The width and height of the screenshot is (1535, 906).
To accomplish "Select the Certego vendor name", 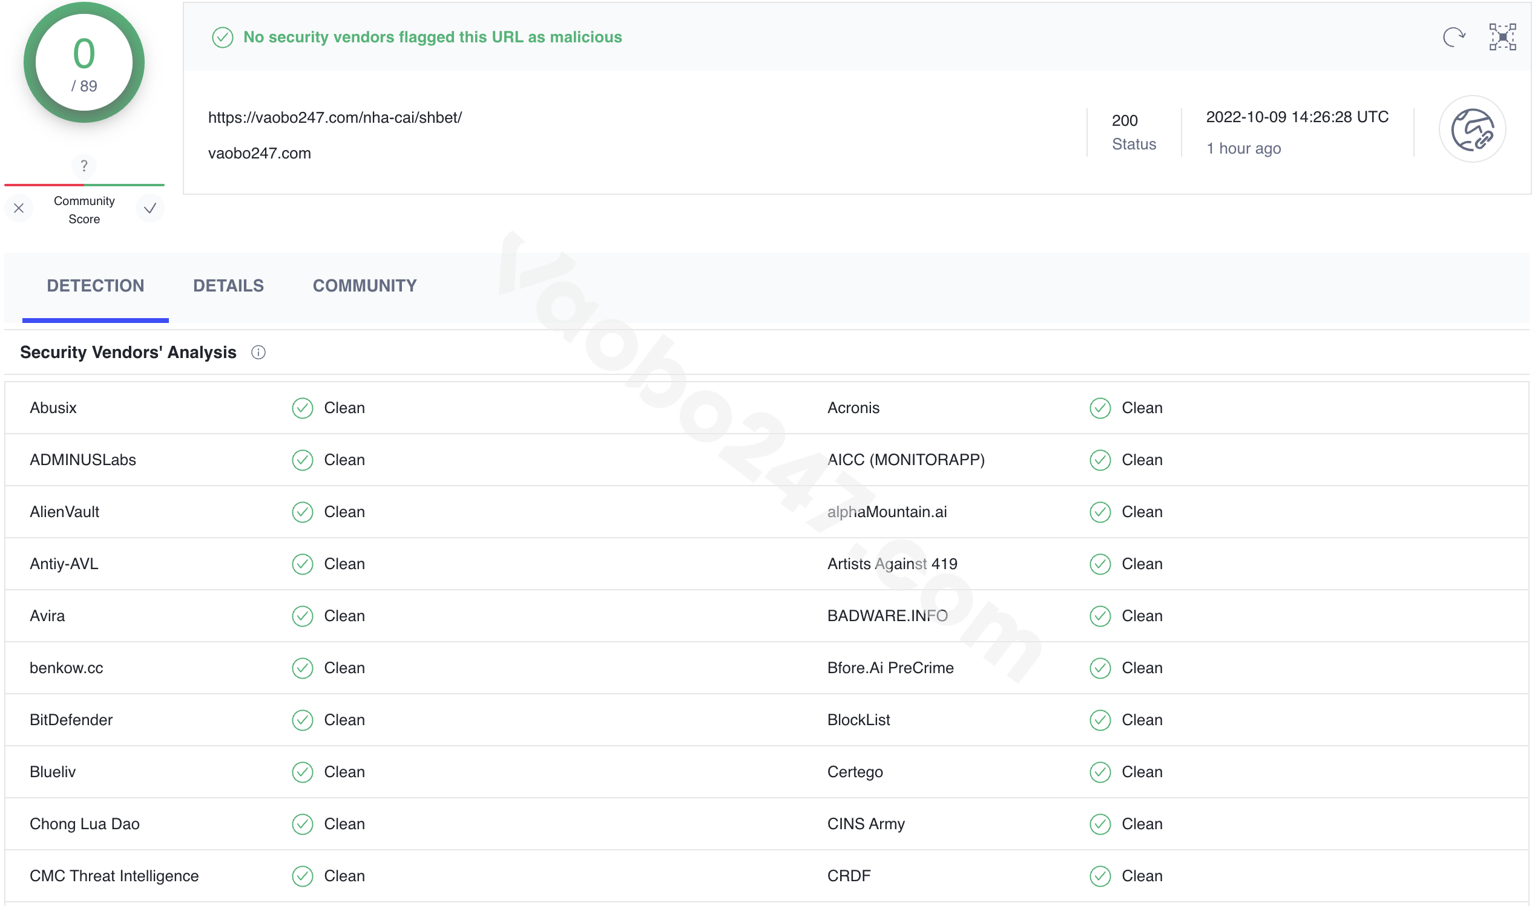I will tap(855, 772).
